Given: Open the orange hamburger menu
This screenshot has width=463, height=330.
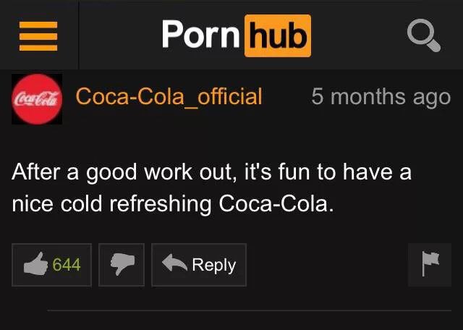Looking at the screenshot, I should click(x=38, y=36).
